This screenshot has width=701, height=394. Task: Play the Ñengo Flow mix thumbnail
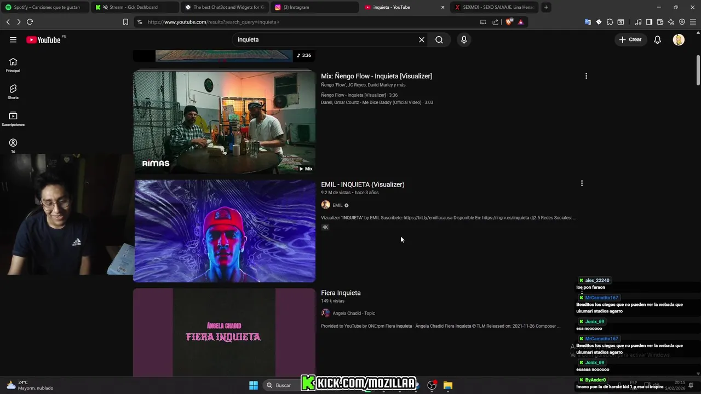click(x=225, y=122)
